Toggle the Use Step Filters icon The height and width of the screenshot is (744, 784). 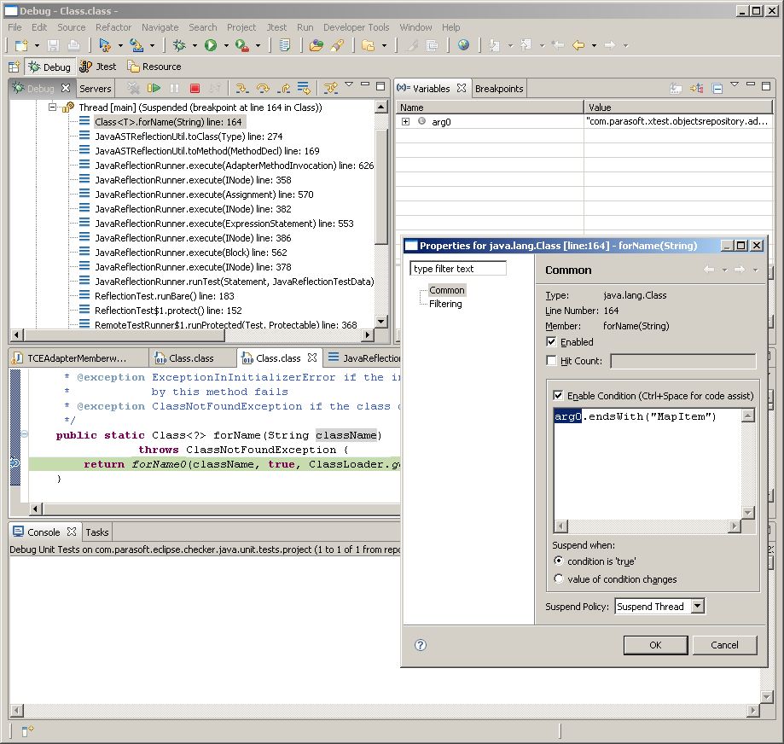[x=330, y=89]
